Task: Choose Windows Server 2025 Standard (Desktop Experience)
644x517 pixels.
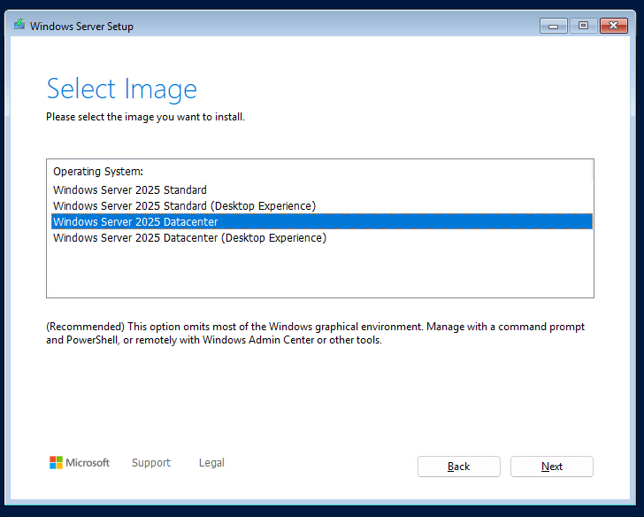Action: click(184, 205)
